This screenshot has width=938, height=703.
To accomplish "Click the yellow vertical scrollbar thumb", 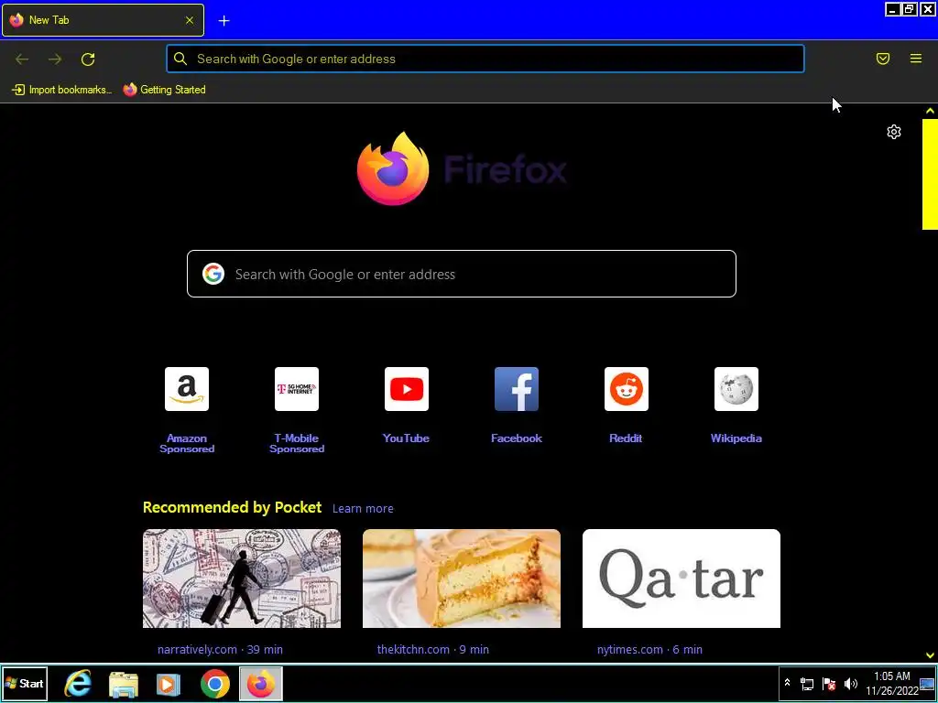I will 930,174.
